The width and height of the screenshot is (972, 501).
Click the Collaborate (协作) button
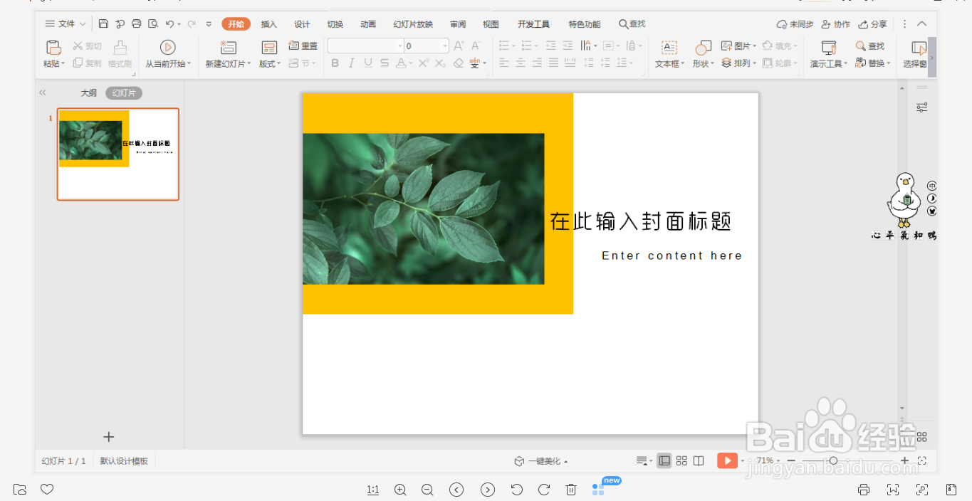click(836, 24)
